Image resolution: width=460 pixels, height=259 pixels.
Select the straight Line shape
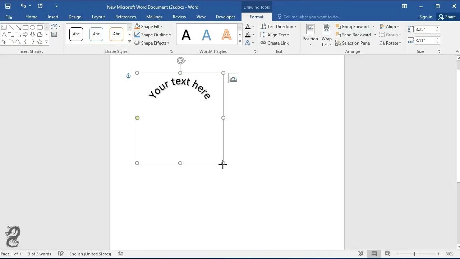[11, 27]
